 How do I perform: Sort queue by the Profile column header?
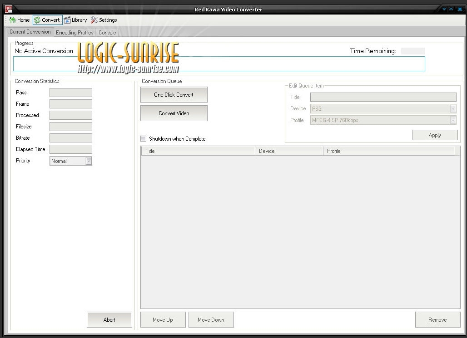tap(389, 151)
